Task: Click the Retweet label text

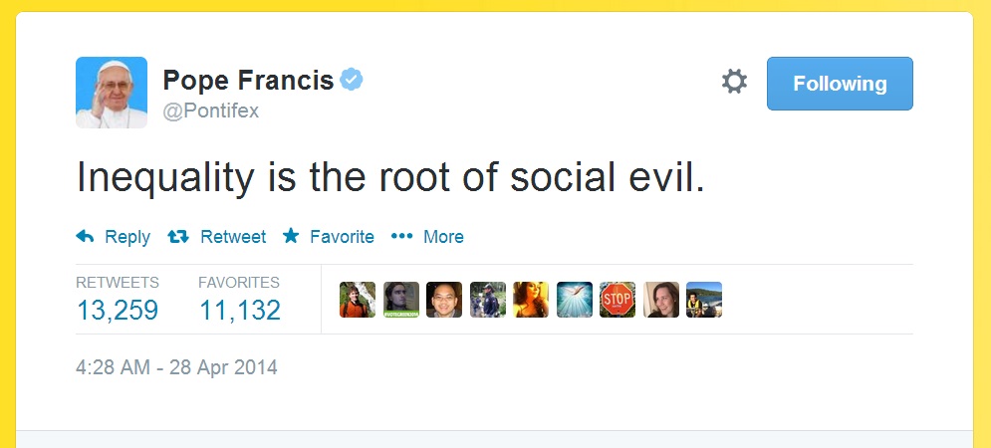Action: point(233,237)
